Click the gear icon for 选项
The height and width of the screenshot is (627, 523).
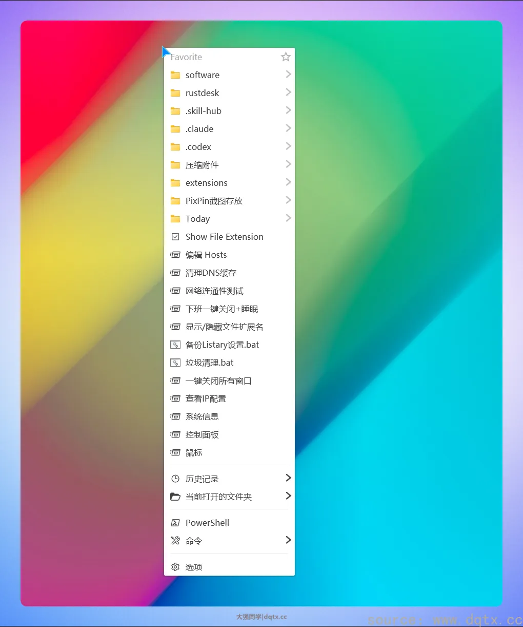[175, 567]
